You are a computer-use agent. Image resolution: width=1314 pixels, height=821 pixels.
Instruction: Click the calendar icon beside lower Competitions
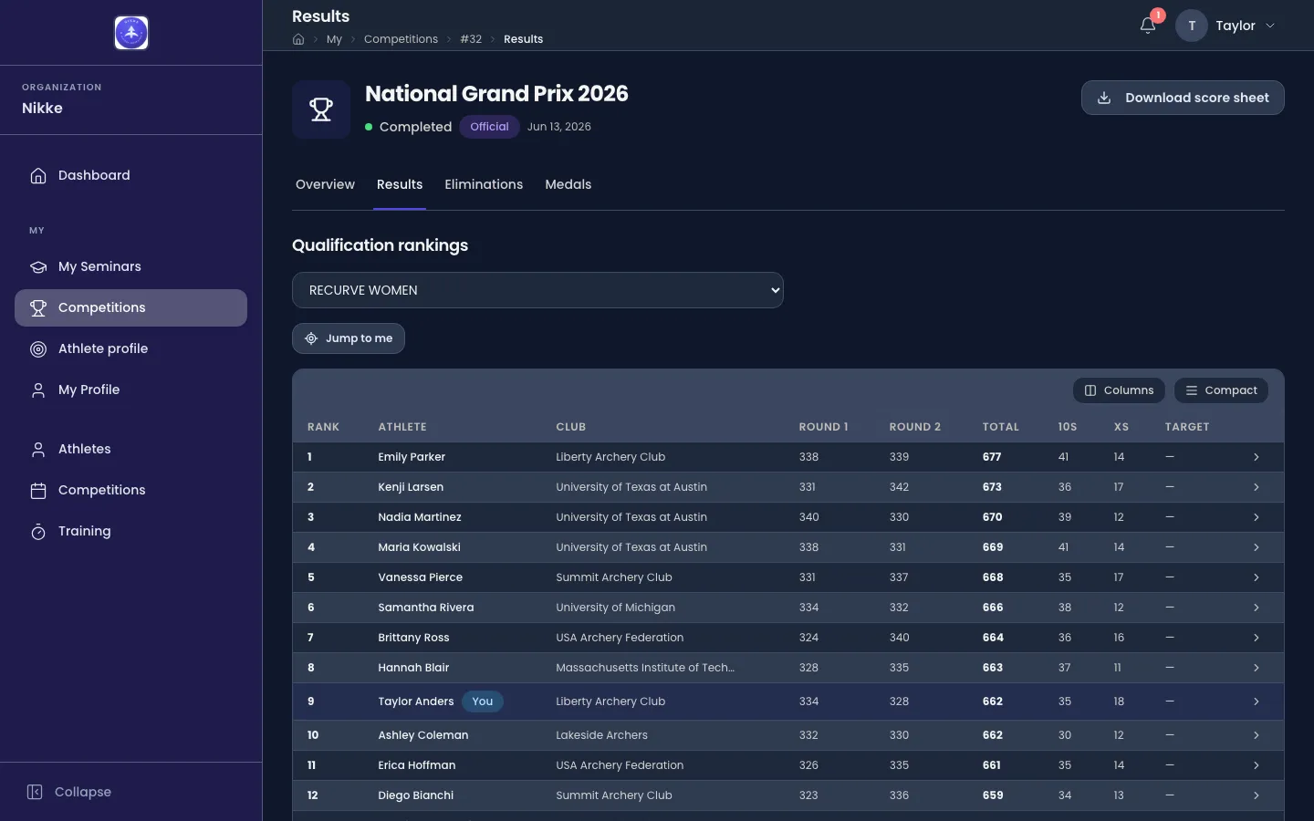pyautogui.click(x=38, y=490)
